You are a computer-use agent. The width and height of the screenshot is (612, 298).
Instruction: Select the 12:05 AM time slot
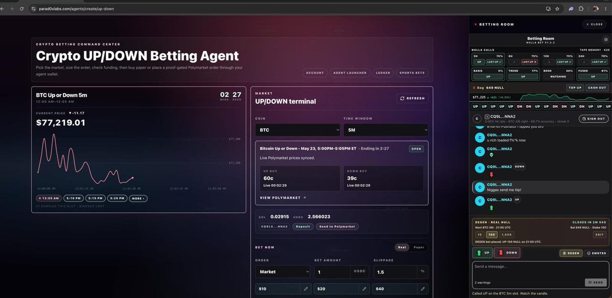tap(49, 198)
